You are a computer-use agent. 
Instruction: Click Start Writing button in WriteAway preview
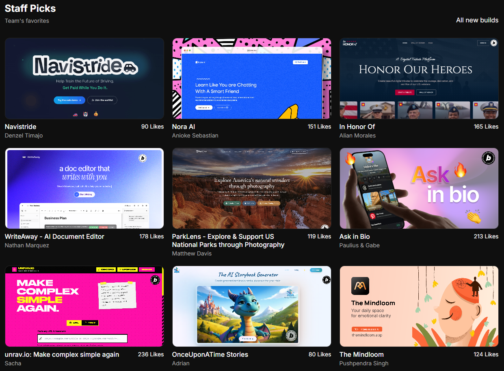tap(84, 194)
